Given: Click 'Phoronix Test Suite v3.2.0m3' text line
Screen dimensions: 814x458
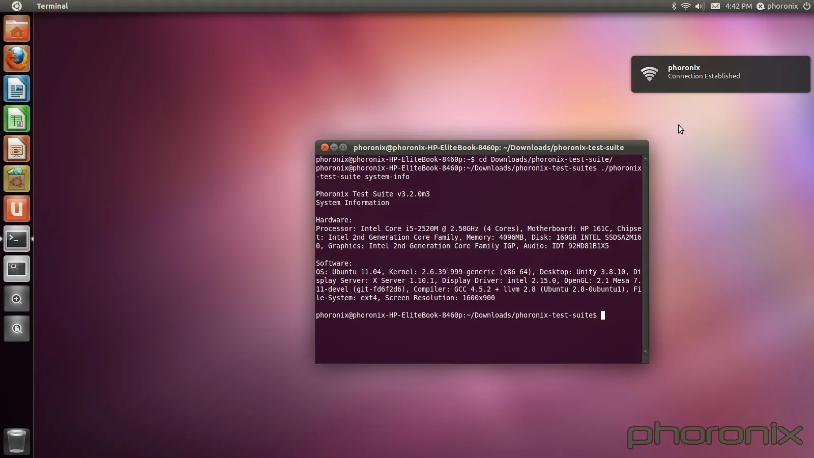Looking at the screenshot, I should coord(373,194).
